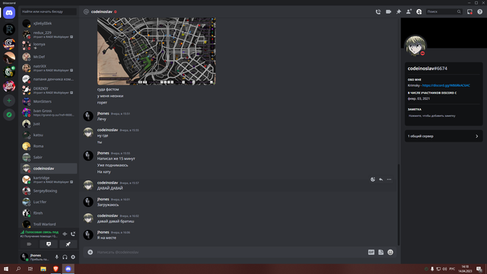The image size is (487, 274).
Task: Start a video call with codeinoslav
Action: [x=388, y=12]
